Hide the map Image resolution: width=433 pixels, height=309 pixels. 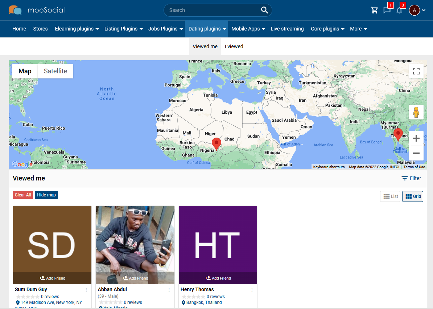46,195
